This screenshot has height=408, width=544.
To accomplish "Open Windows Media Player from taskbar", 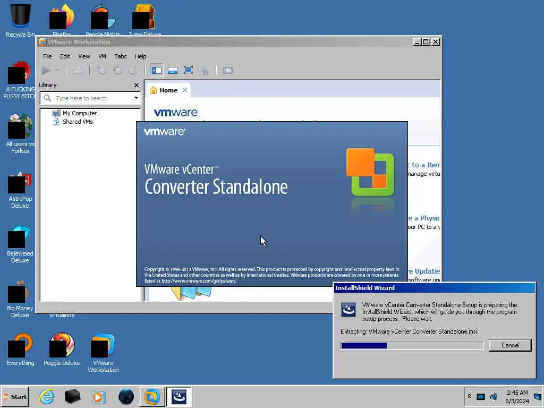I will pos(99,396).
